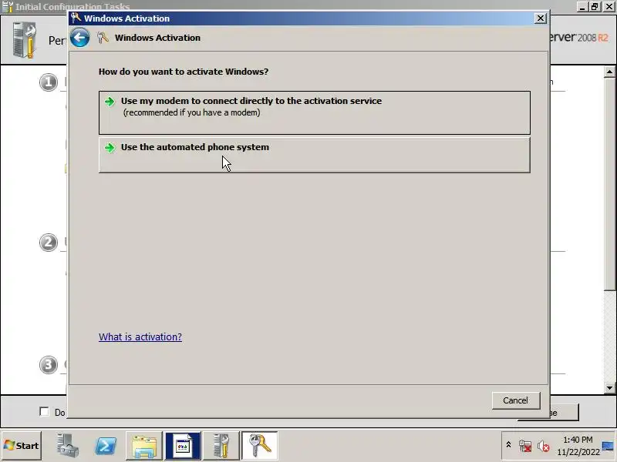Click the vertical scrollbar thumb in background window

pos(609,184)
